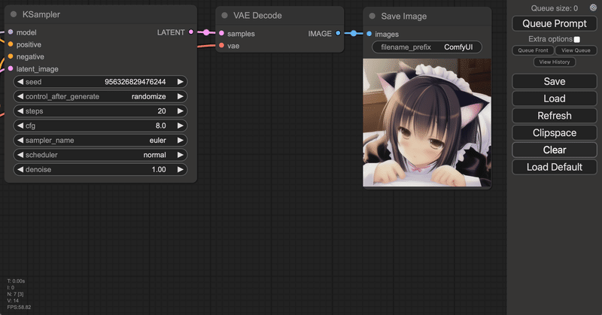602x315 pixels.
Task: Click KSampler LATENT output socket
Action: pyautogui.click(x=191, y=32)
